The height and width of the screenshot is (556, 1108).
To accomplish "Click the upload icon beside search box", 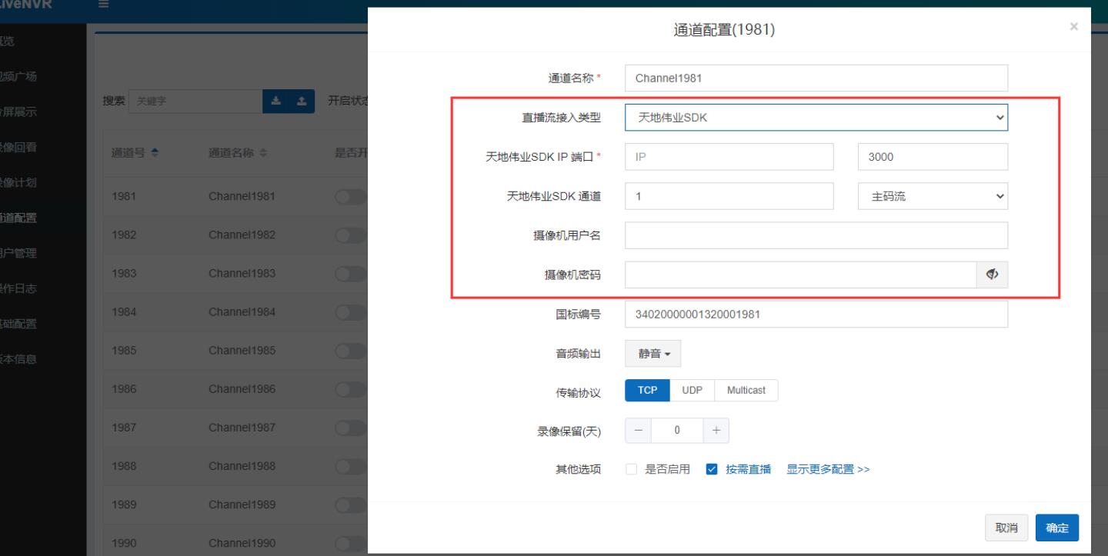I will tap(302, 102).
